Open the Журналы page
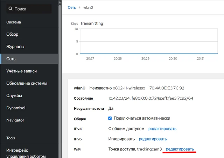Image resolution: width=224 pixels, height=158 pixels. click(x=29, y=46)
